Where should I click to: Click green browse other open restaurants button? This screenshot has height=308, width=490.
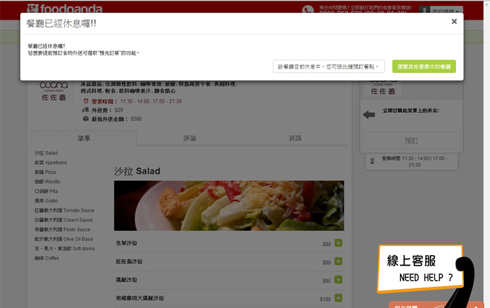tap(424, 67)
